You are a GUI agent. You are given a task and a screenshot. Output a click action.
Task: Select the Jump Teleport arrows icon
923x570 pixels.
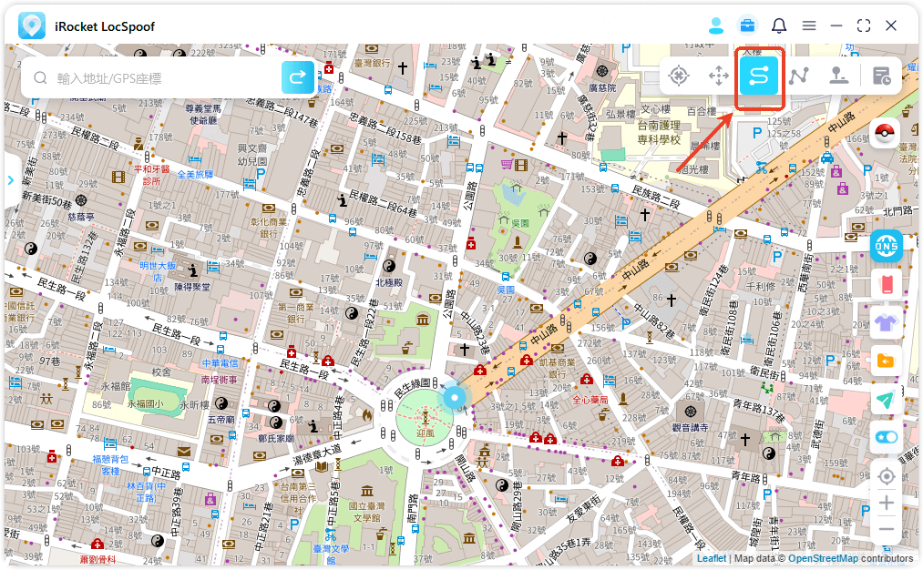tap(719, 76)
